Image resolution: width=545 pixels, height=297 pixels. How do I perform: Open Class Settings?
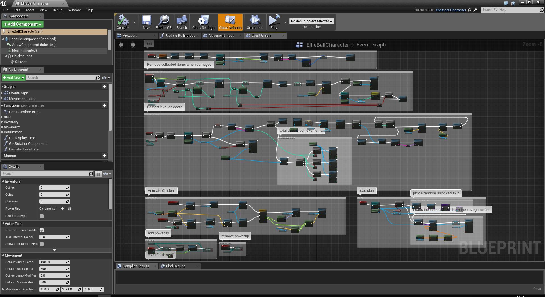(x=203, y=22)
